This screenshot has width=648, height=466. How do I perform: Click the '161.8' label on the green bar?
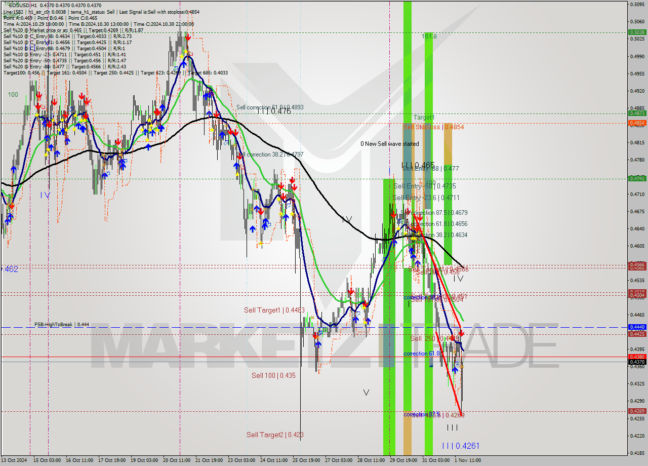click(429, 36)
